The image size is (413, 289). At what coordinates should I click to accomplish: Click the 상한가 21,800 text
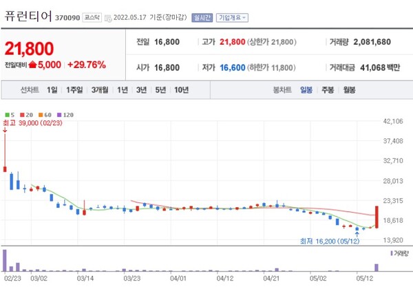pos(272,42)
